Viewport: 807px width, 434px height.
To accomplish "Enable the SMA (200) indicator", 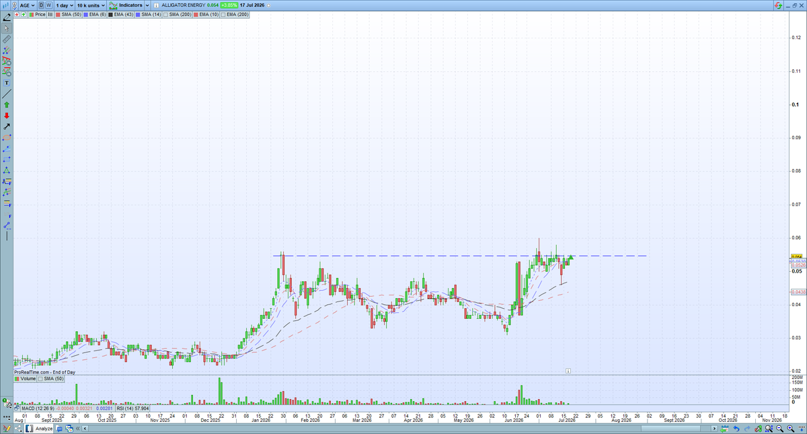I will (x=177, y=14).
